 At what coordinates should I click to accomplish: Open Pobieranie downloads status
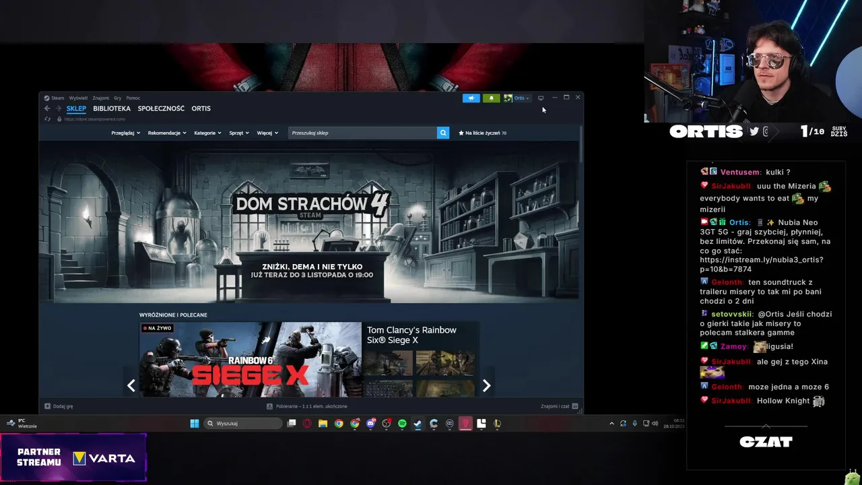(x=307, y=406)
